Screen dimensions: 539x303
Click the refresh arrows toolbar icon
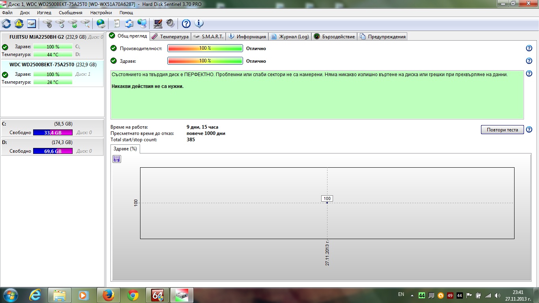[6, 24]
